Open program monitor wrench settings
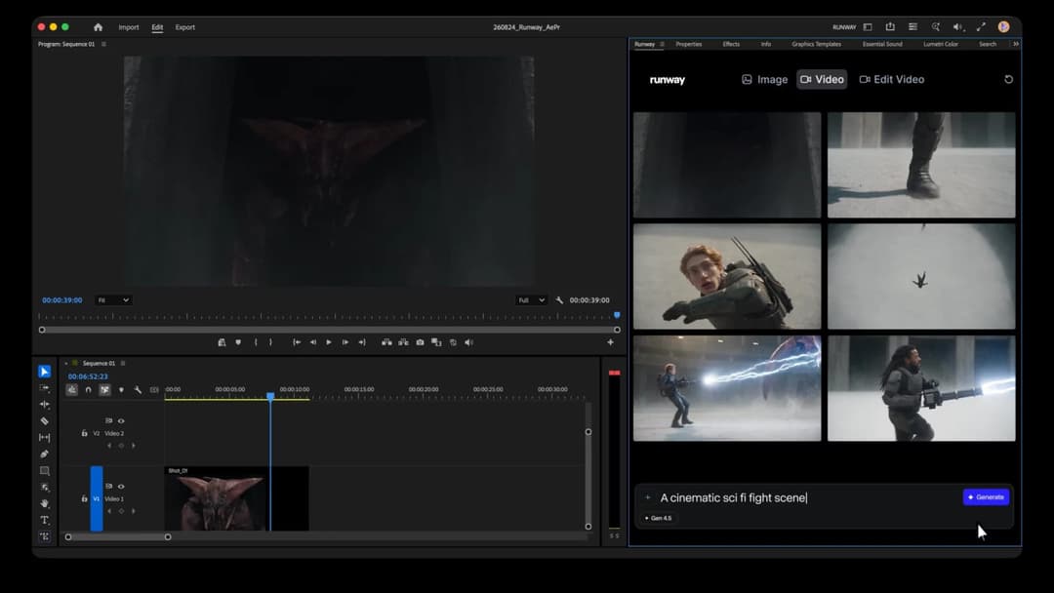1054x593 pixels. click(559, 300)
